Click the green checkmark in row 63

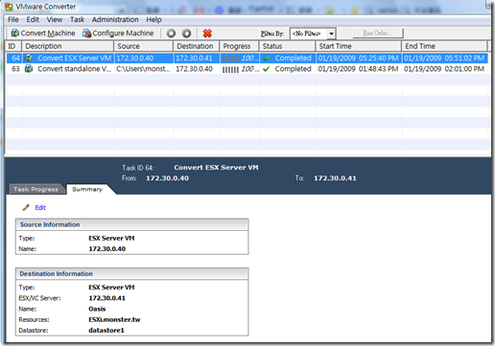point(267,69)
